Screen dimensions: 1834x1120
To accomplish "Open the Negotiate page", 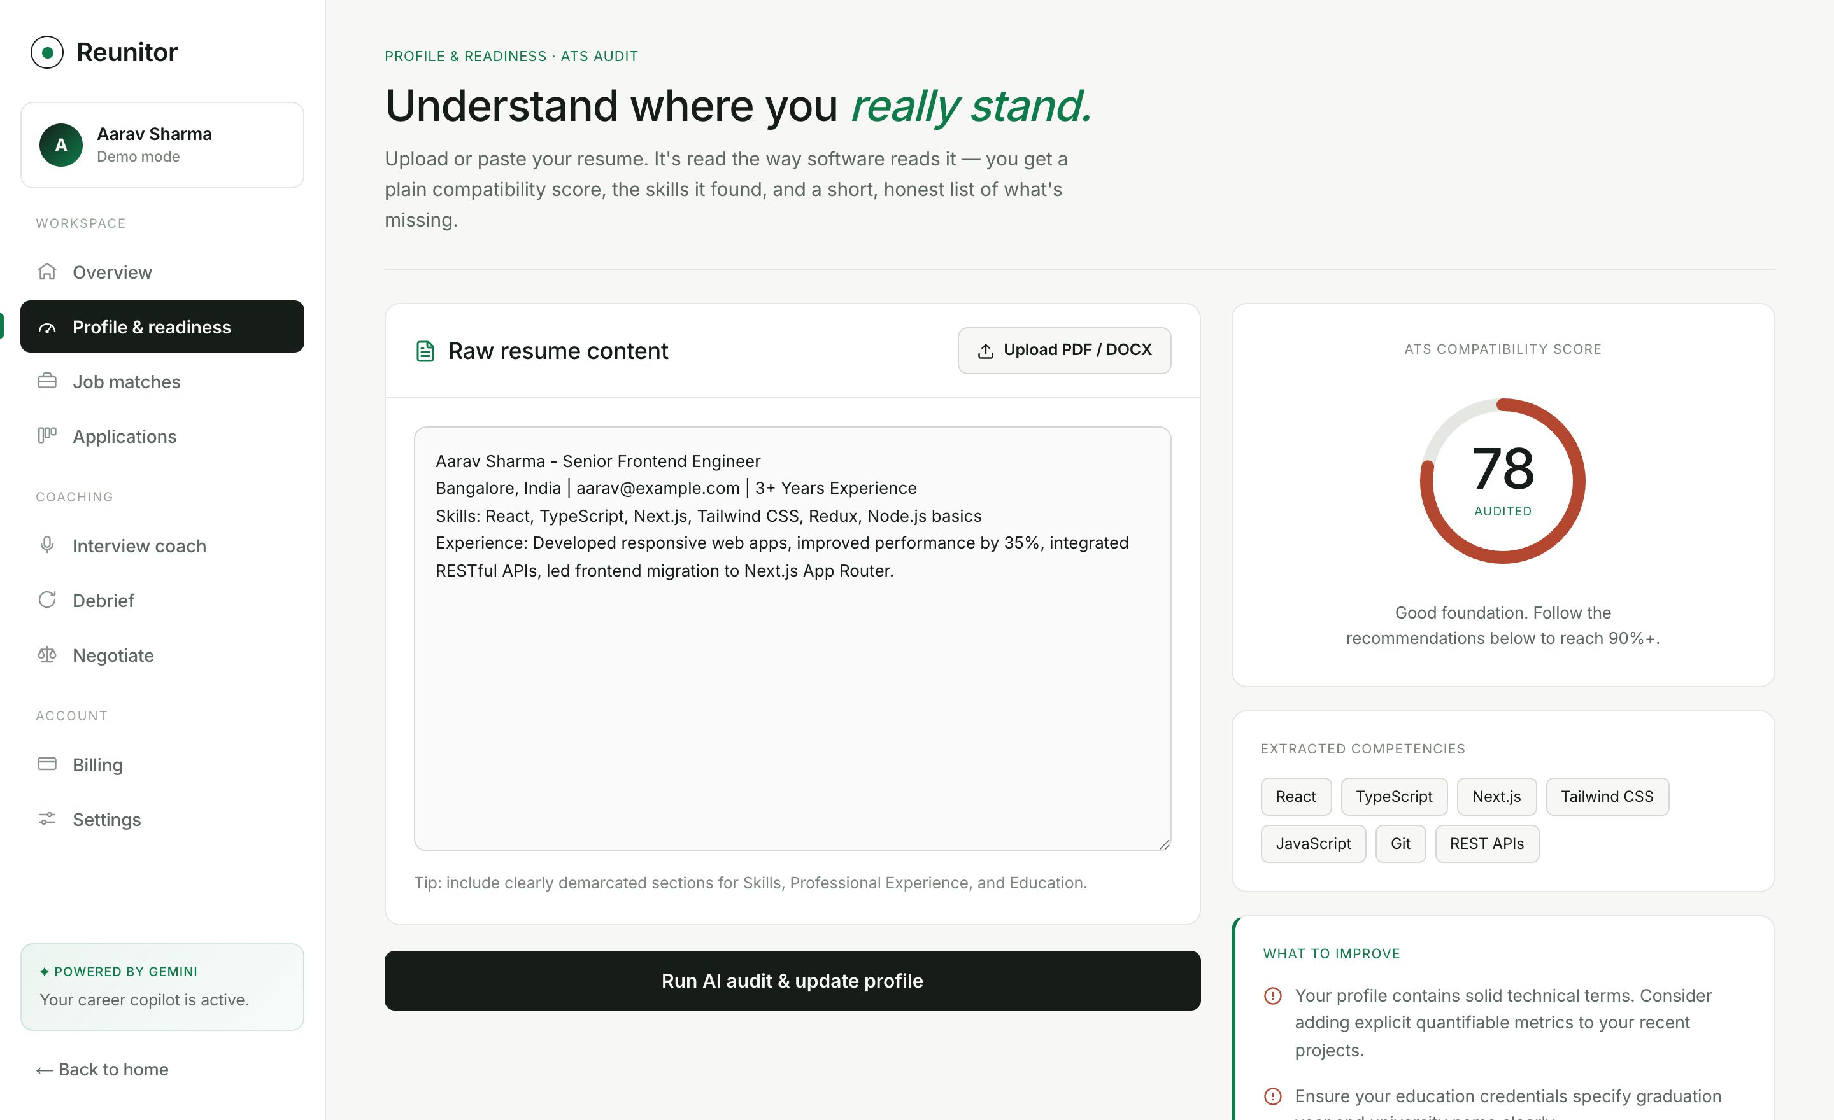I will pos(162,655).
